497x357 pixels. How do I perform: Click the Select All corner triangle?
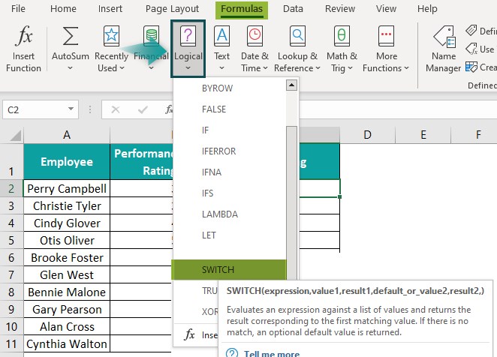[x=15, y=135]
